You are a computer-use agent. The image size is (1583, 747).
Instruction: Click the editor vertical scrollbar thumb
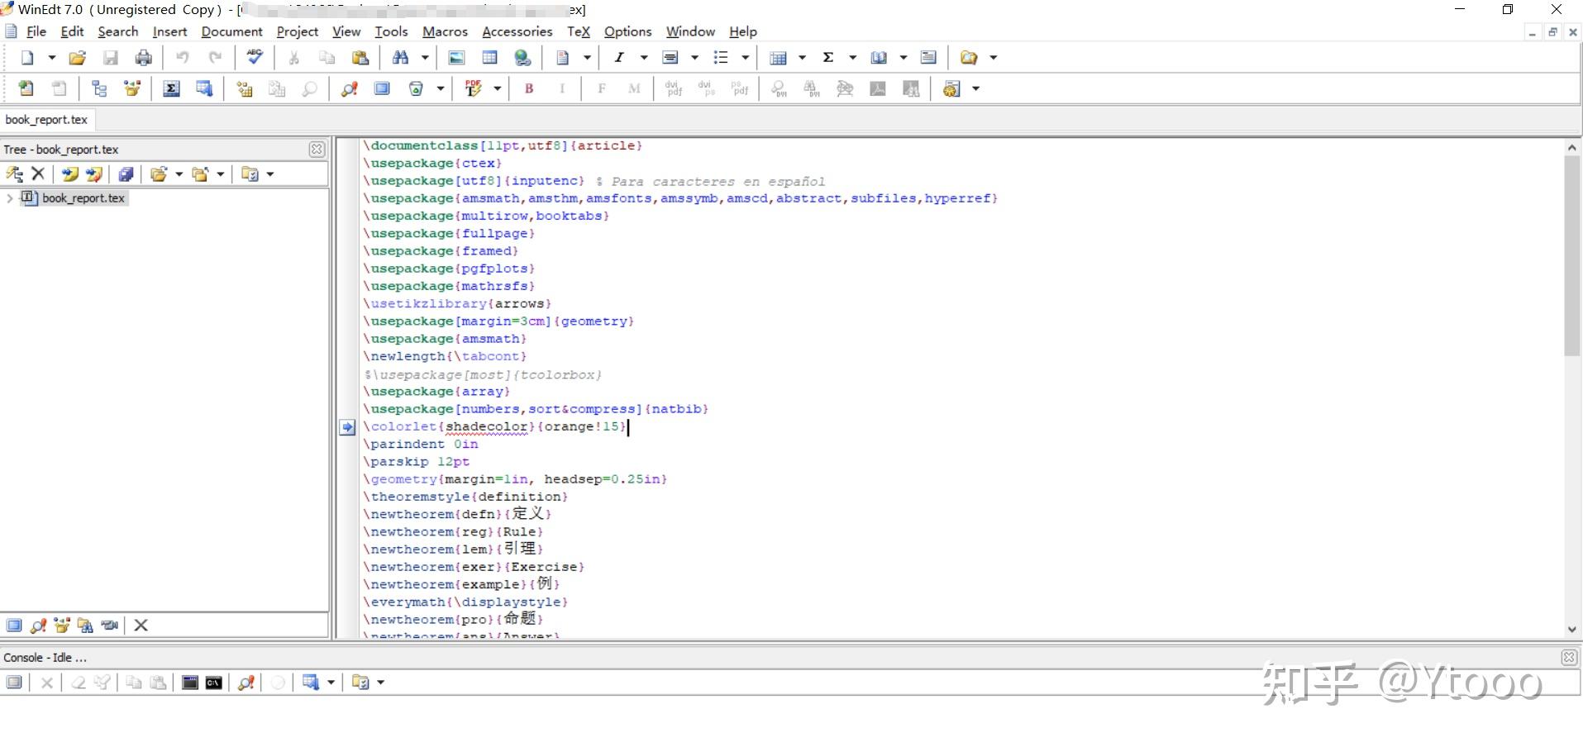tap(1571, 256)
